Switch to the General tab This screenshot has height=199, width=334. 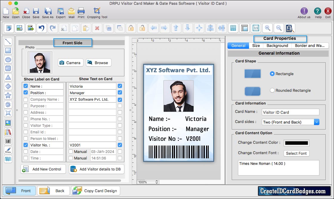pyautogui.click(x=238, y=46)
